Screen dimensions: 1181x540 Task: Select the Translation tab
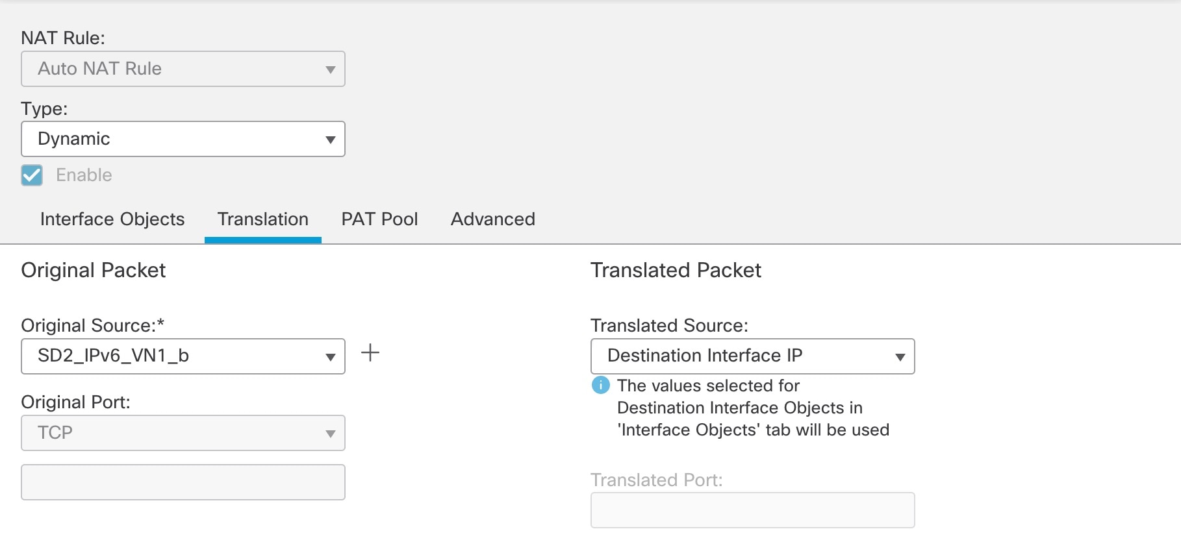click(x=263, y=219)
